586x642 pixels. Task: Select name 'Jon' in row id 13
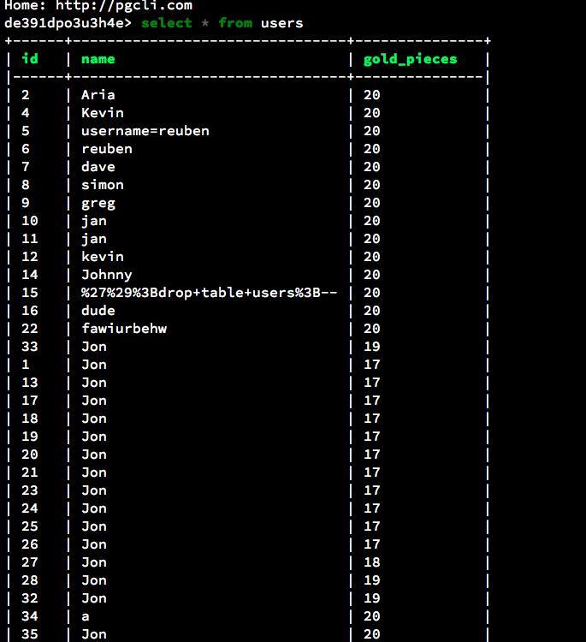coord(94,383)
